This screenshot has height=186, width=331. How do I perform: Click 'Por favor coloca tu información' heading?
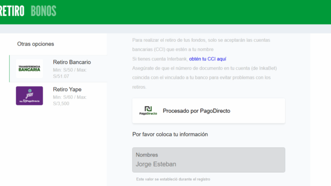click(x=170, y=134)
